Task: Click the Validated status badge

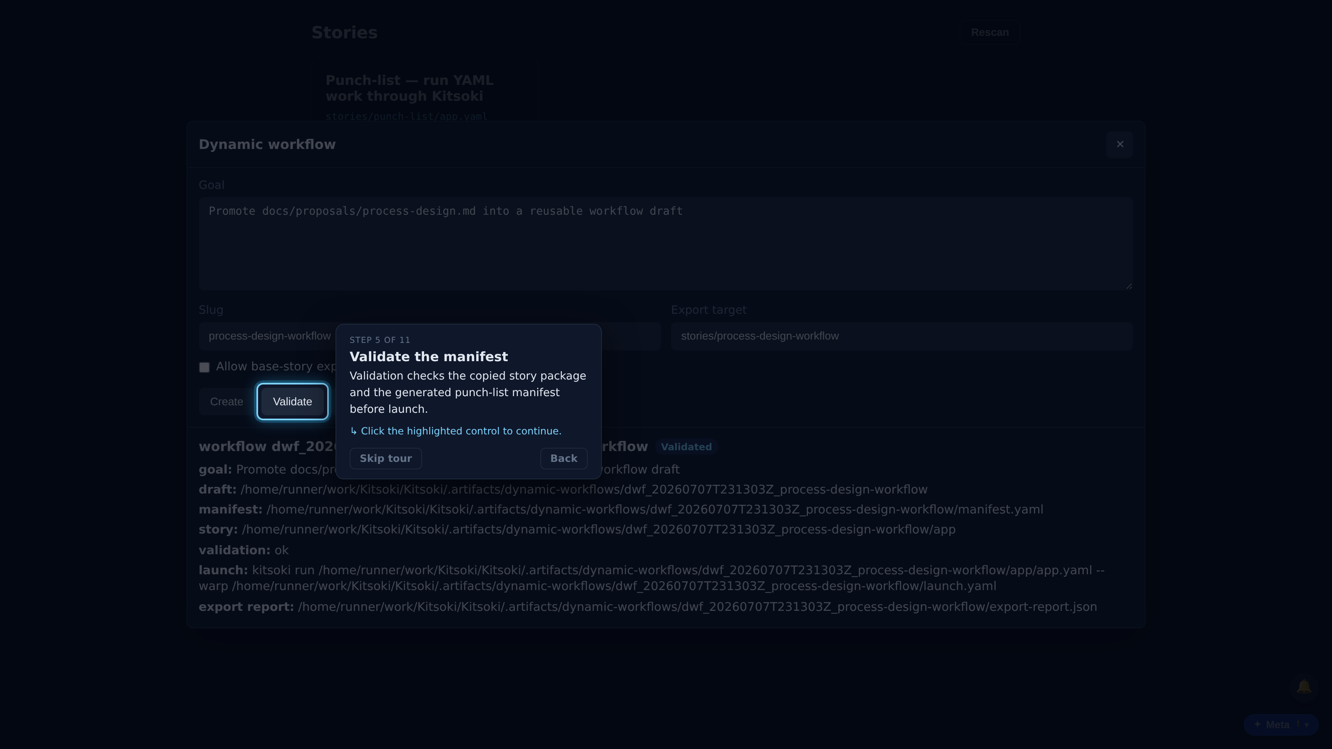Action: click(686, 447)
